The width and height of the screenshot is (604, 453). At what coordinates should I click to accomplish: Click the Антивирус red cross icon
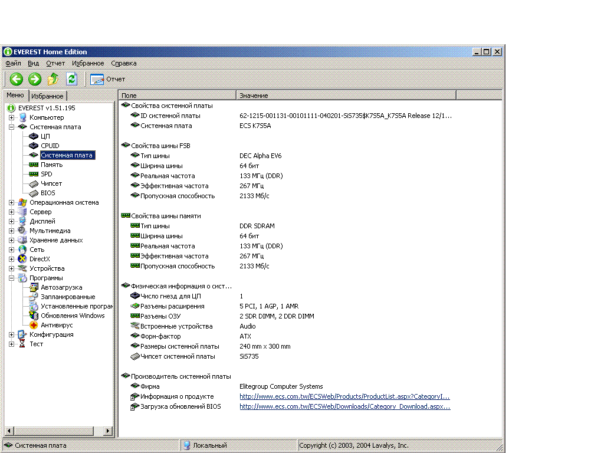(34, 325)
